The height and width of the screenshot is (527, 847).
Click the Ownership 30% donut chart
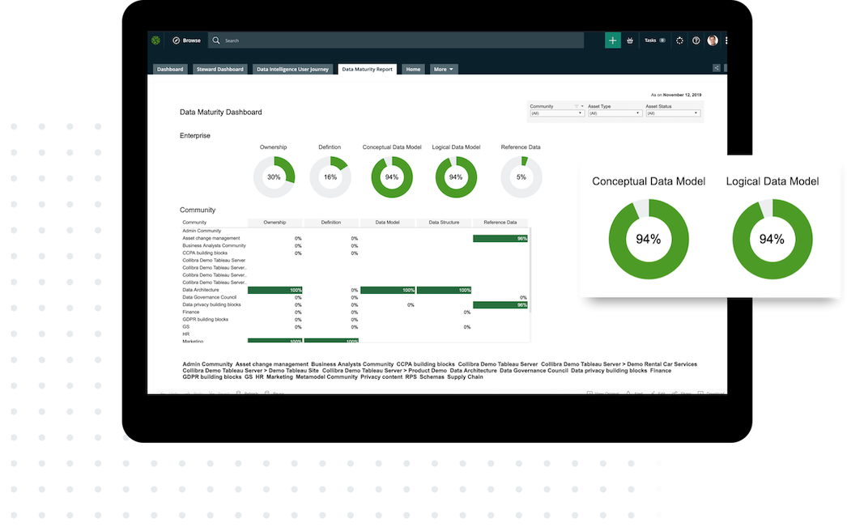274,176
